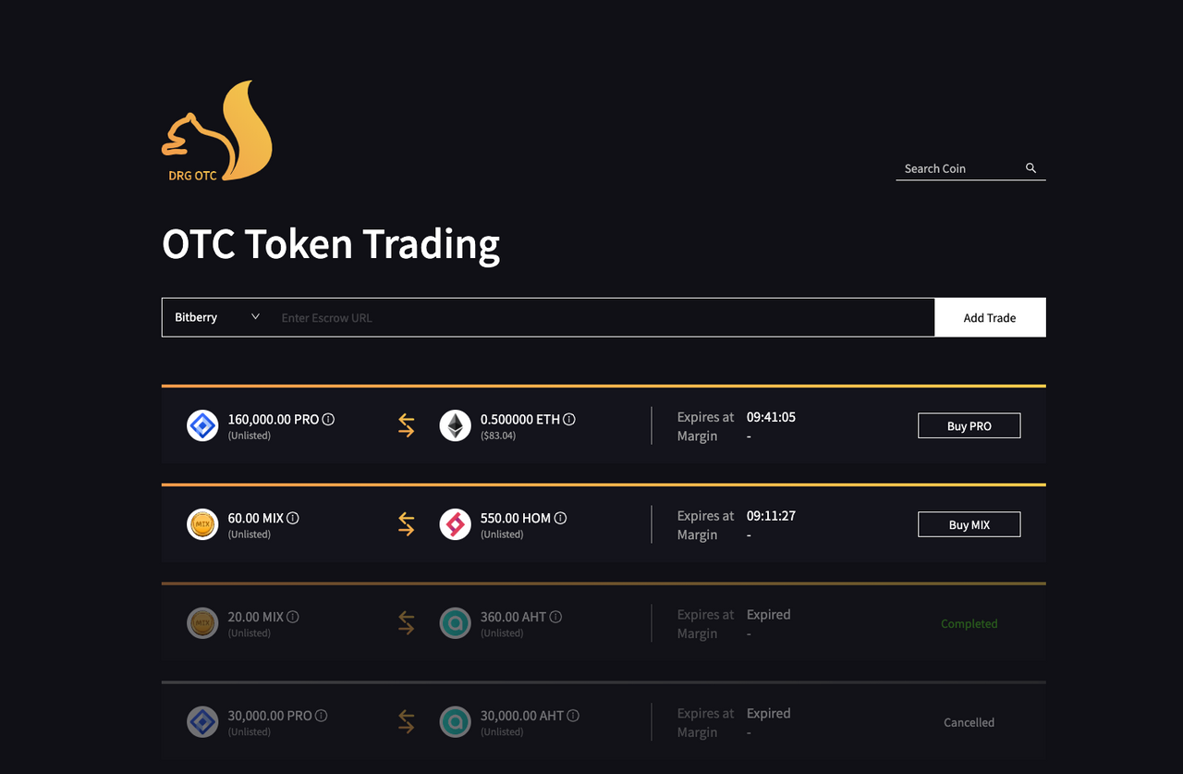Click the Ethereum coin icon
Screen dimensions: 1183x774
455,425
